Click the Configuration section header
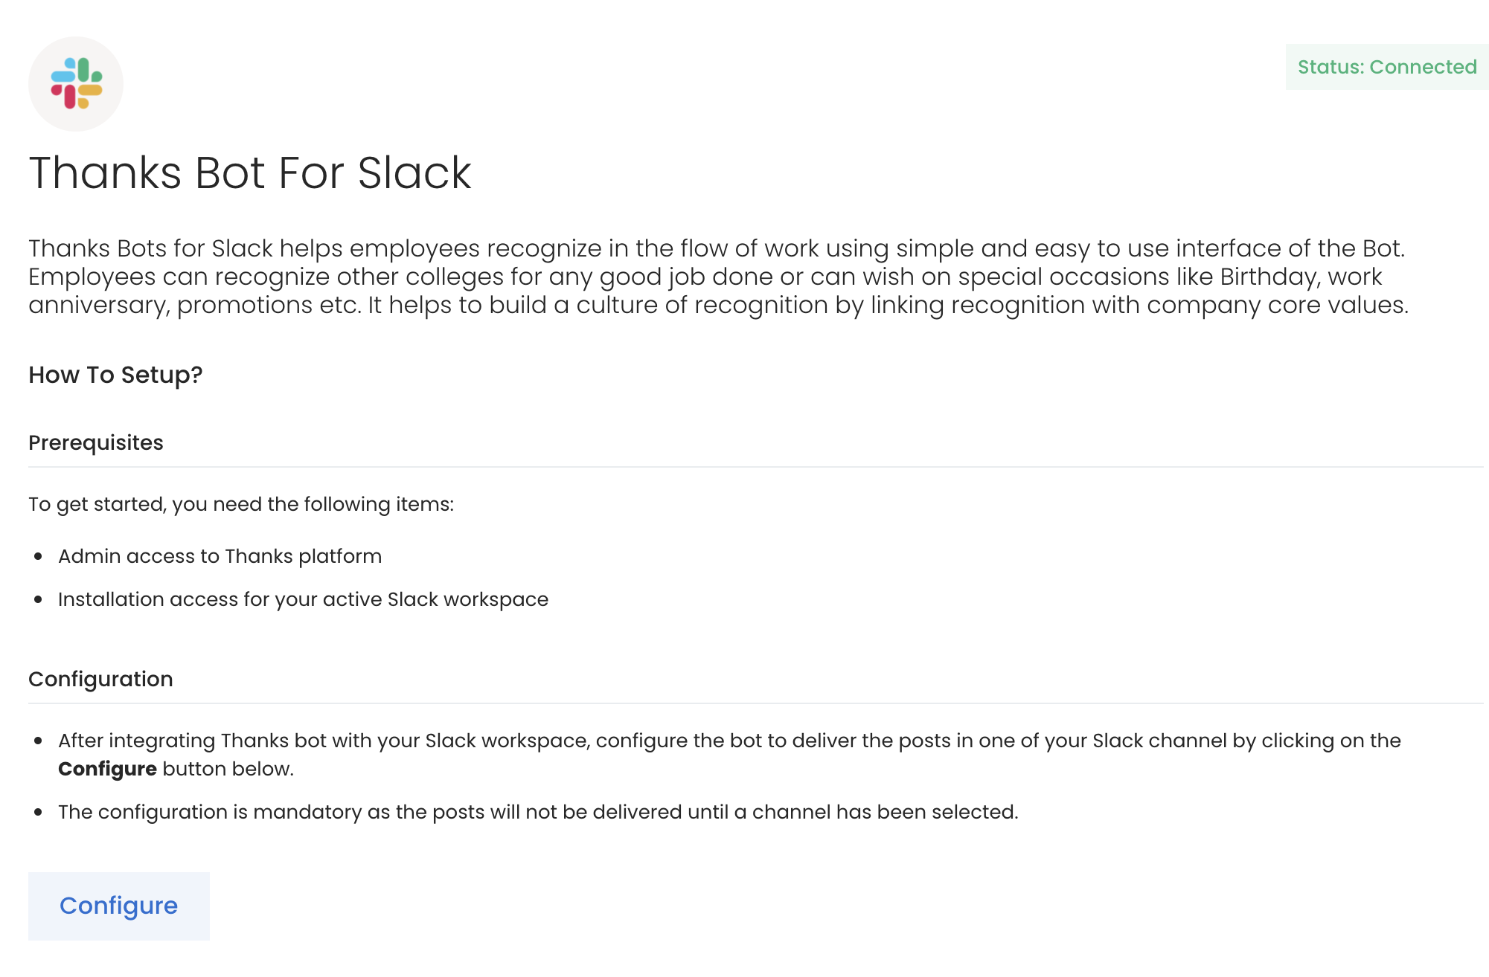 click(x=100, y=678)
